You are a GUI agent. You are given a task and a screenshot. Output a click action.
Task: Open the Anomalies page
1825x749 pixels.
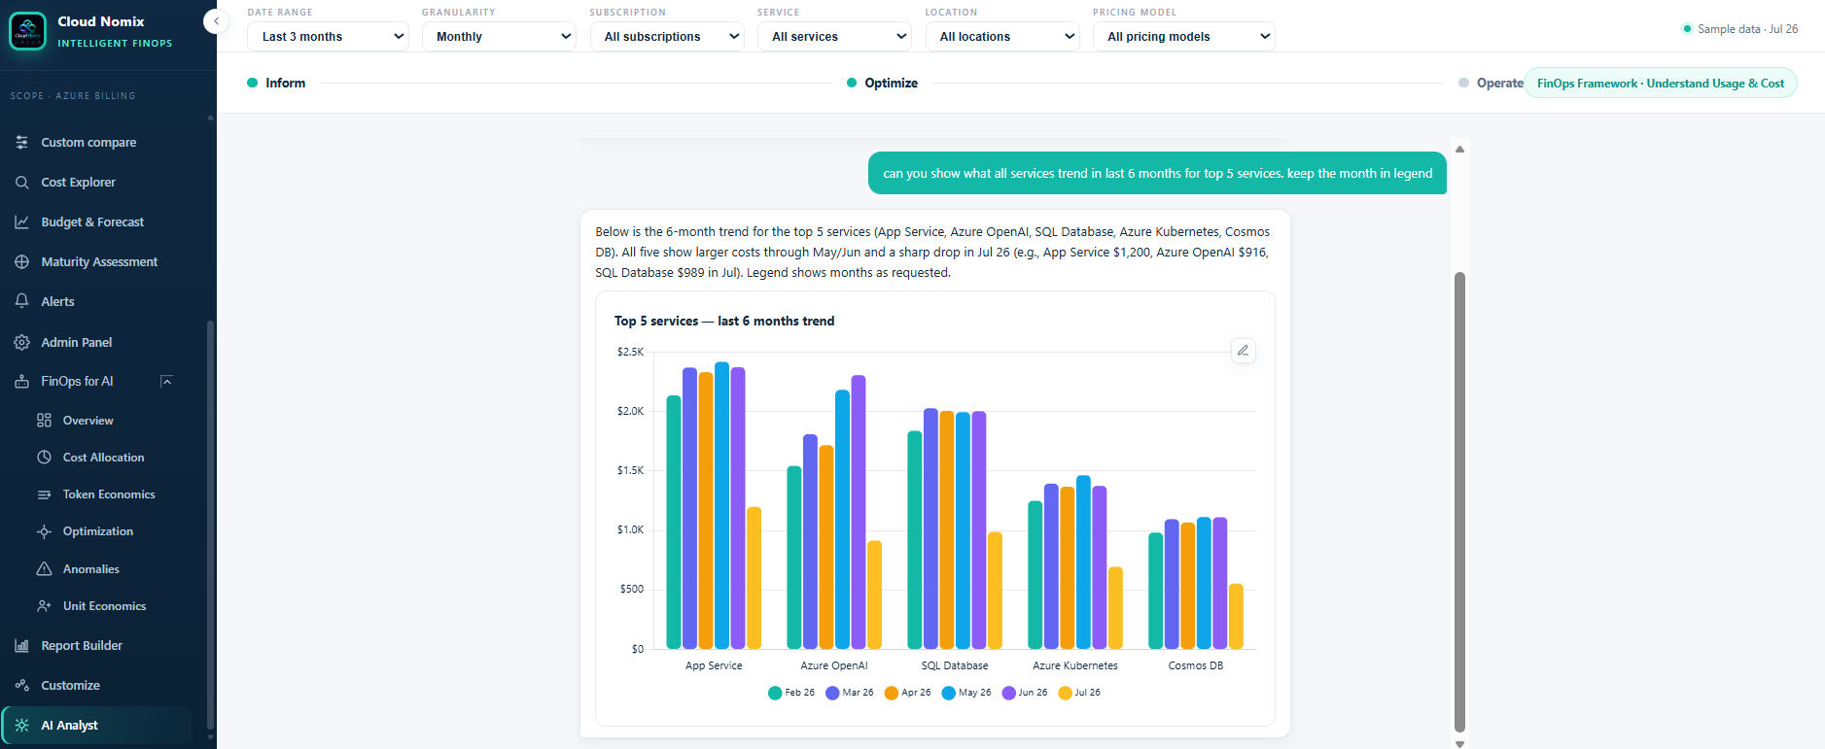coord(91,568)
